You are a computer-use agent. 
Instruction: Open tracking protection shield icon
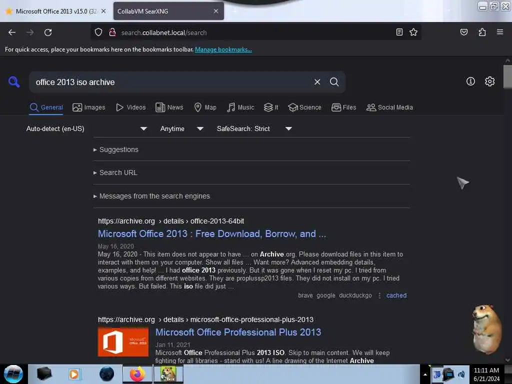click(x=98, y=32)
